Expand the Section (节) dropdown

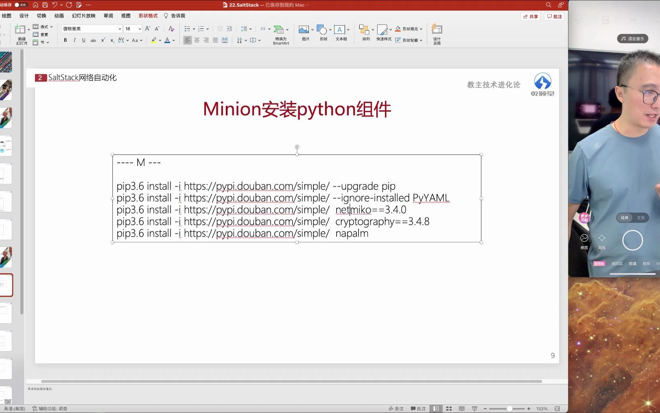41,42
